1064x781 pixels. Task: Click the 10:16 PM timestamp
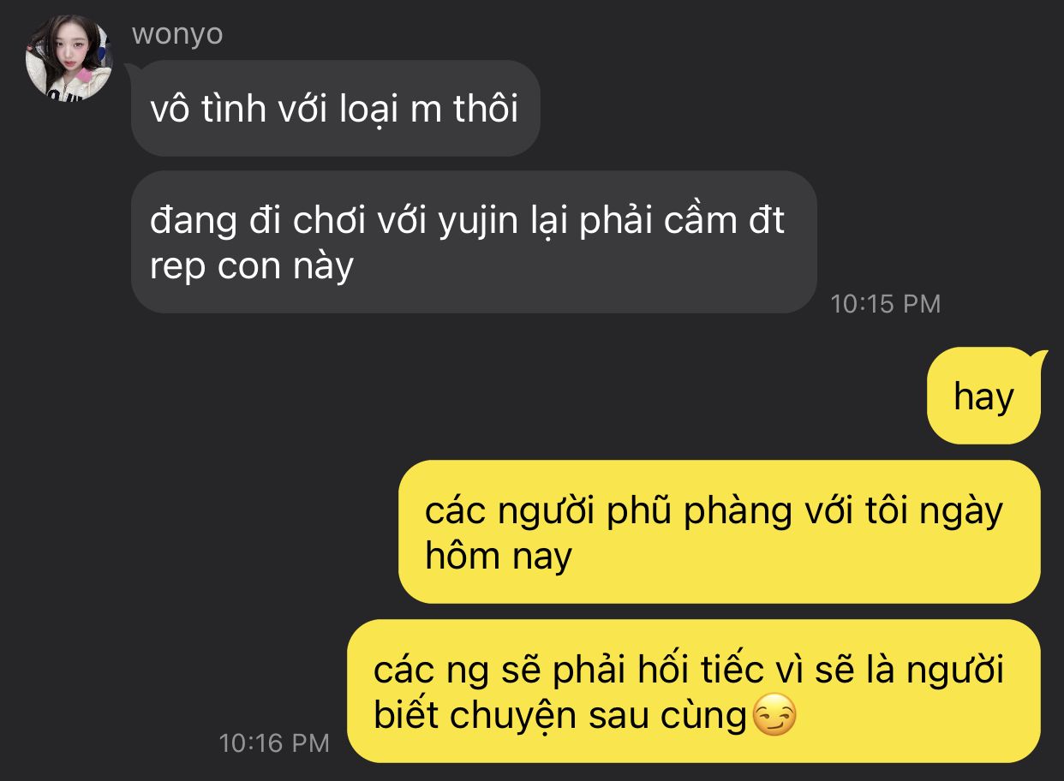pos(274,742)
